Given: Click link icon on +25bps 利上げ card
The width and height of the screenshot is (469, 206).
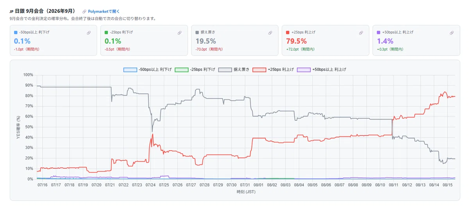Looking at the screenshot, I should (x=361, y=33).
